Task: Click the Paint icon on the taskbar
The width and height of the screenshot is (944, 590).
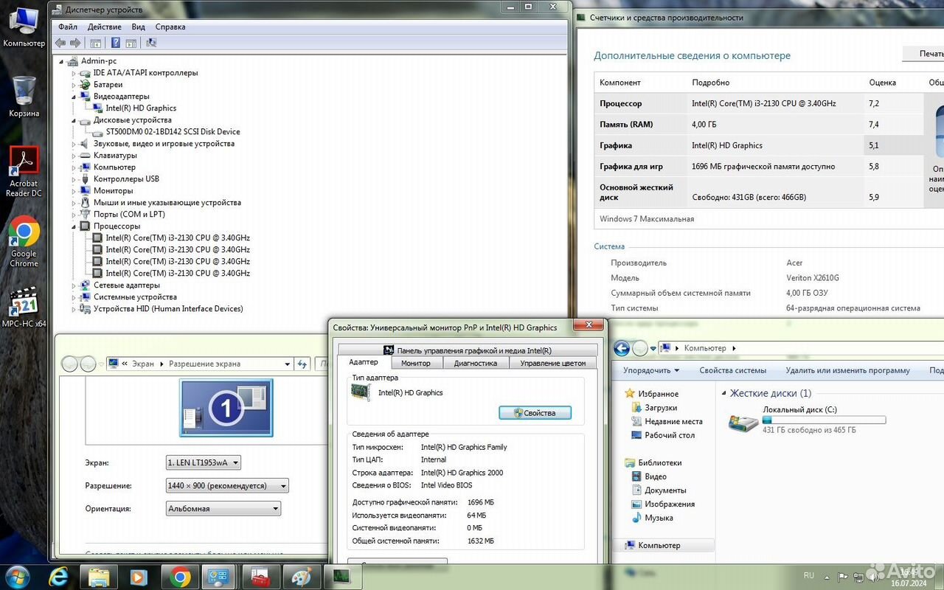Action: pyautogui.click(x=301, y=577)
